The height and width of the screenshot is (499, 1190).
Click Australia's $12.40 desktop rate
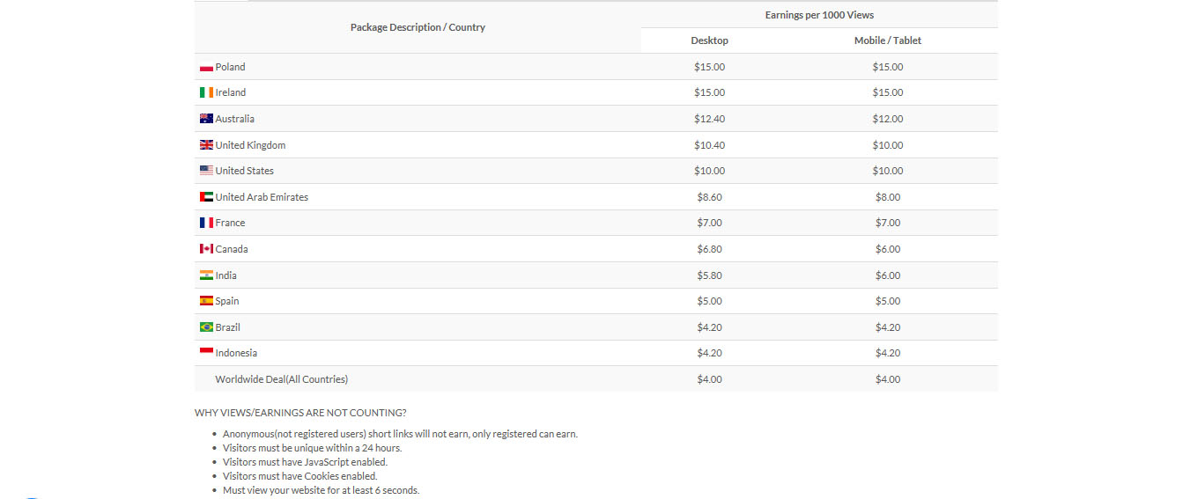pyautogui.click(x=709, y=119)
